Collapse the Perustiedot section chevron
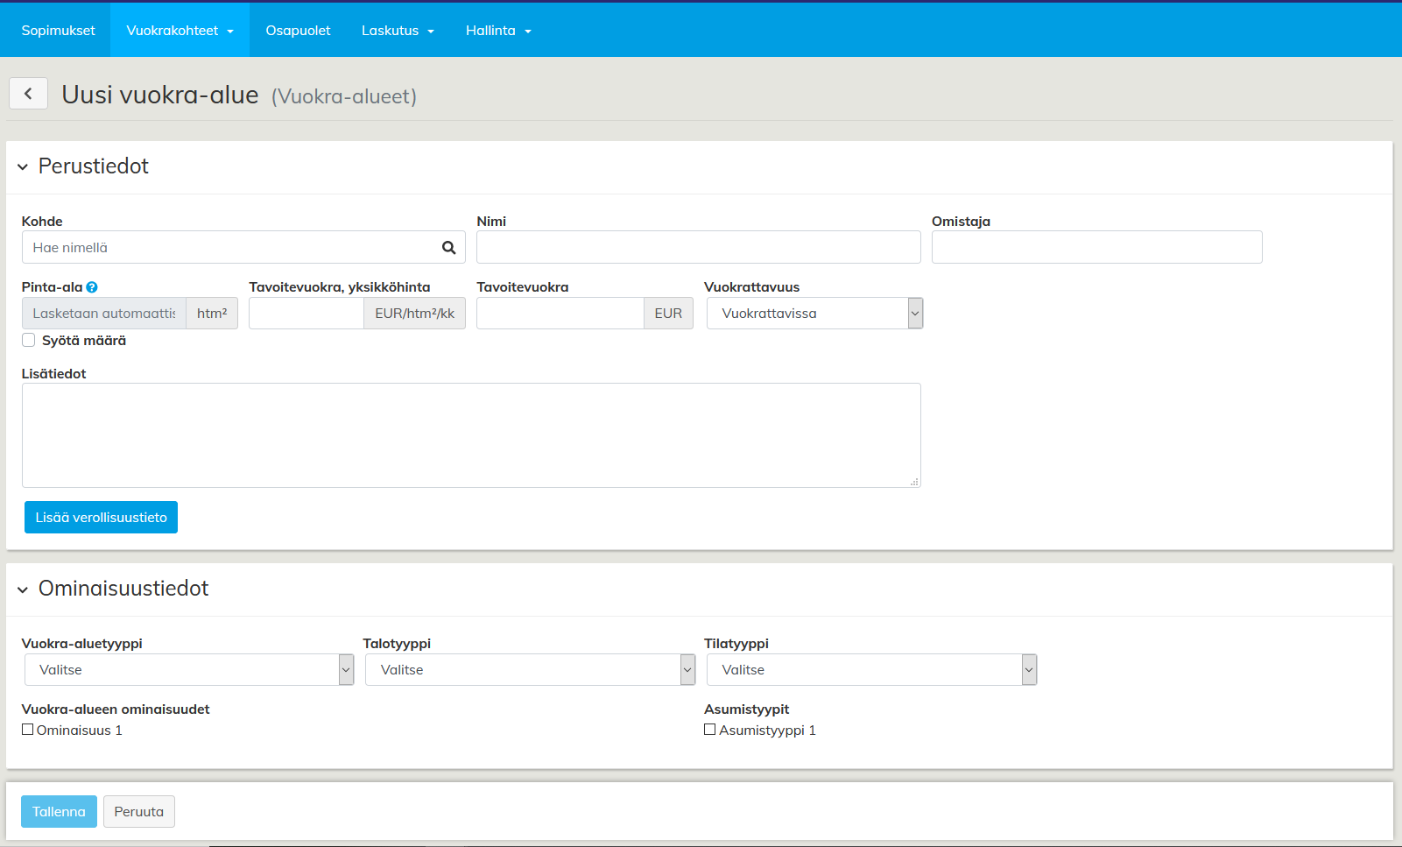1402x847 pixels. point(23,166)
